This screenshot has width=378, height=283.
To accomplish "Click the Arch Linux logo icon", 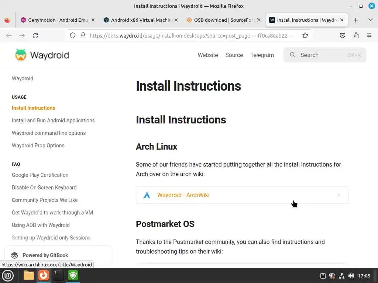I will 147,195.
